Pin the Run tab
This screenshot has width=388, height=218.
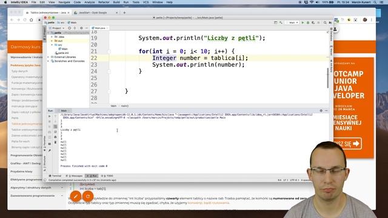click(50, 150)
